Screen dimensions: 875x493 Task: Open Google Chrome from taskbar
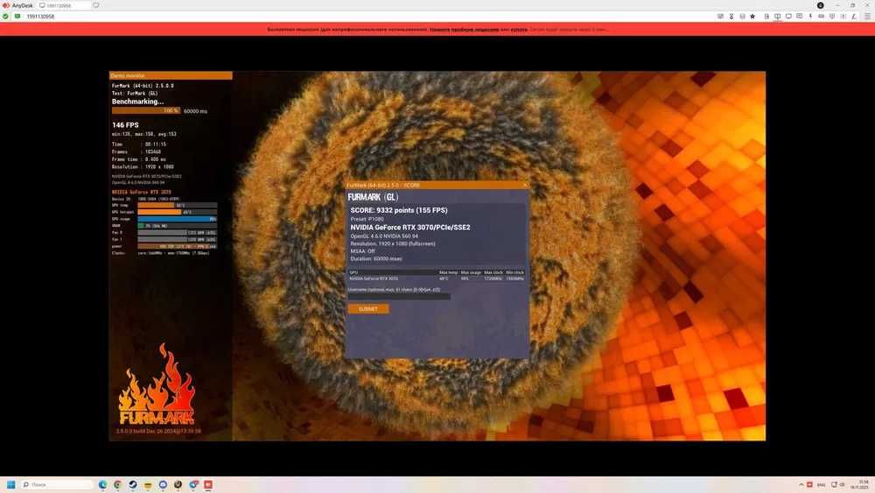tap(118, 484)
